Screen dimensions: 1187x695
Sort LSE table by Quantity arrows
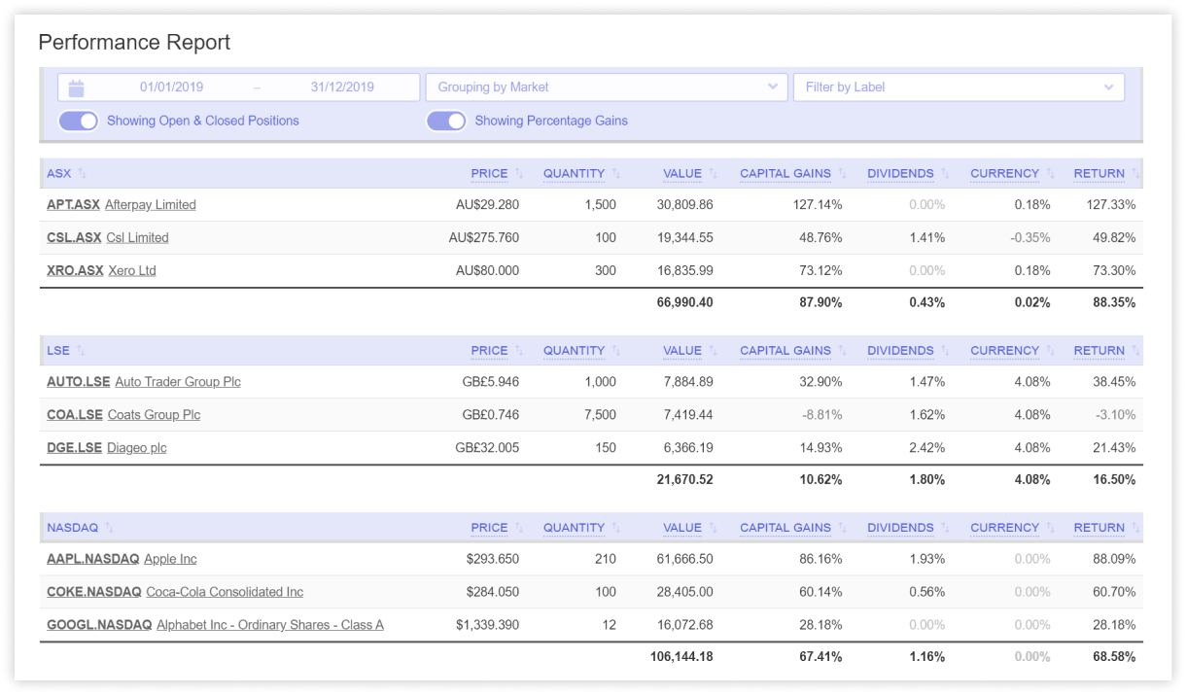(616, 351)
